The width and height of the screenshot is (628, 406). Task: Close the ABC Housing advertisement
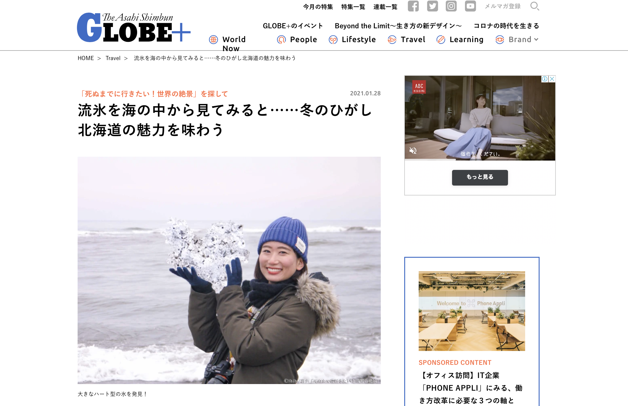tap(552, 79)
